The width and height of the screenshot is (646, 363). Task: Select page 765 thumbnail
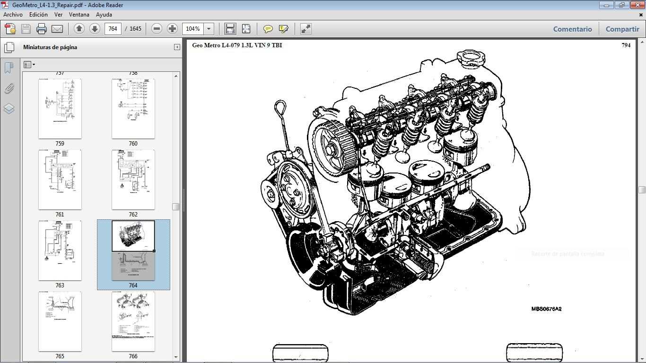pyautogui.click(x=60, y=321)
